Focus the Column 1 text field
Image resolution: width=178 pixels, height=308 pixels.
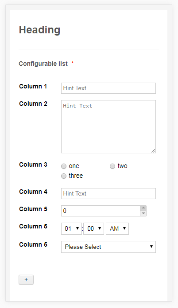(x=108, y=88)
